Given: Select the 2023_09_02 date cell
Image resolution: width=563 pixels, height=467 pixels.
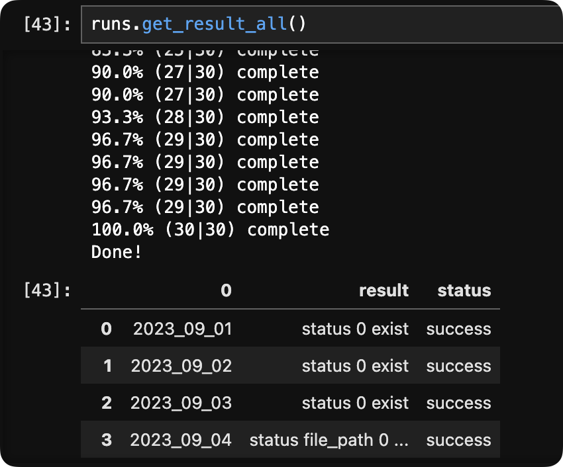Looking at the screenshot, I should pyautogui.click(x=181, y=366).
